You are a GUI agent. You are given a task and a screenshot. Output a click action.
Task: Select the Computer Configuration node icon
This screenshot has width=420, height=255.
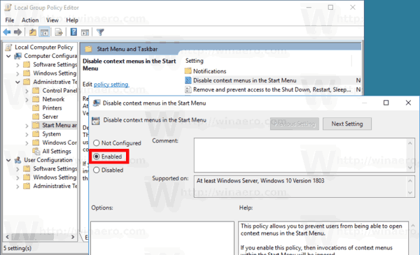point(18,56)
